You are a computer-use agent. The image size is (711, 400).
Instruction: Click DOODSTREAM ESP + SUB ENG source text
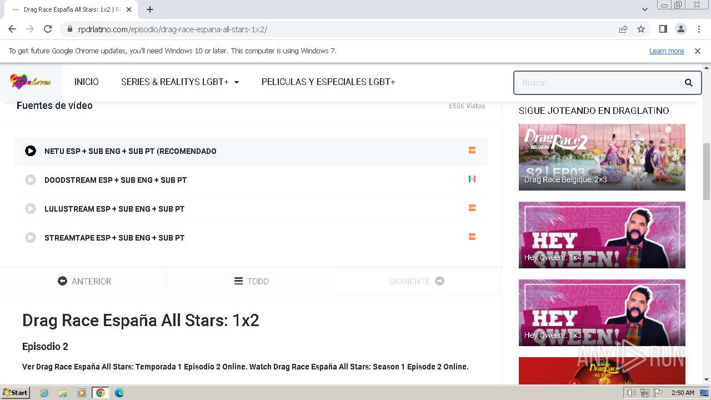pyautogui.click(x=116, y=180)
